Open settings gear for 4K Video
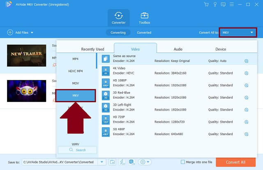The image size is (263, 170). click(246, 73)
